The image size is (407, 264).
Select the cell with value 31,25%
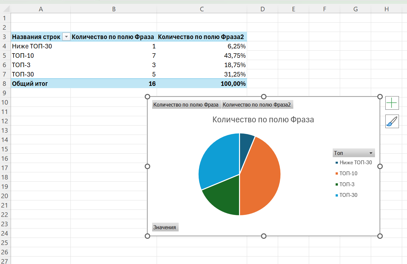pos(202,74)
